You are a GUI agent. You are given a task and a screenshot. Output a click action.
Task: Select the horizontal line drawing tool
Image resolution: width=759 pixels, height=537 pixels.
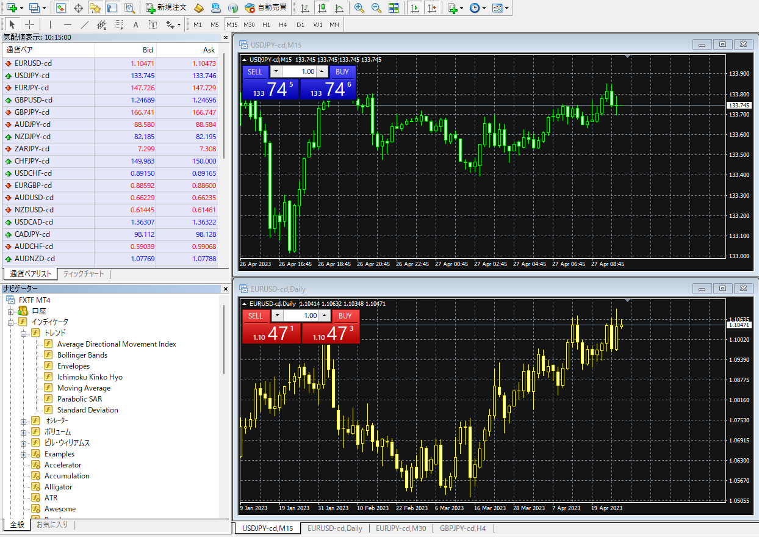click(x=67, y=24)
